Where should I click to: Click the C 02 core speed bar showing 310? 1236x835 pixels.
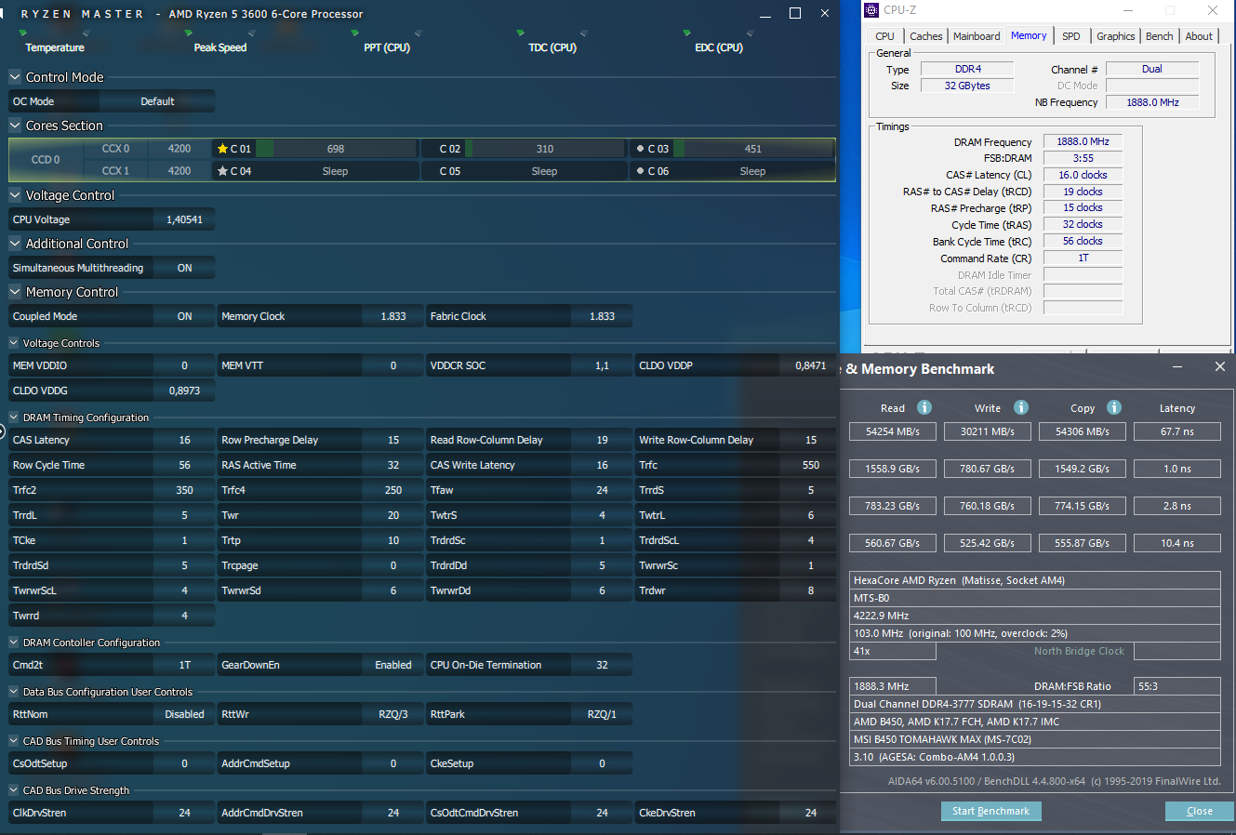[x=545, y=149]
